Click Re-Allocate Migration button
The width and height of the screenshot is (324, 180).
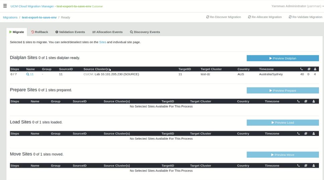(x=265, y=17)
